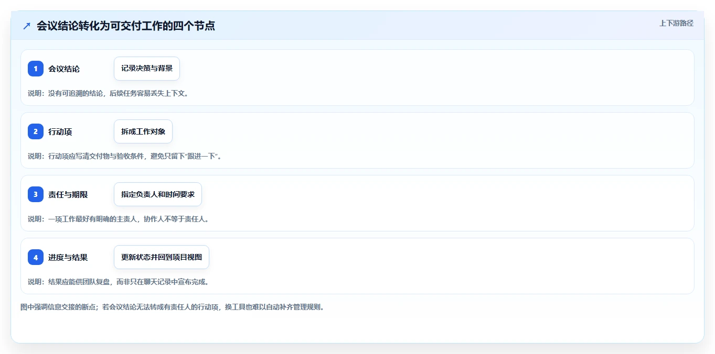Click step badge number 1
715x354 pixels.
pos(36,69)
